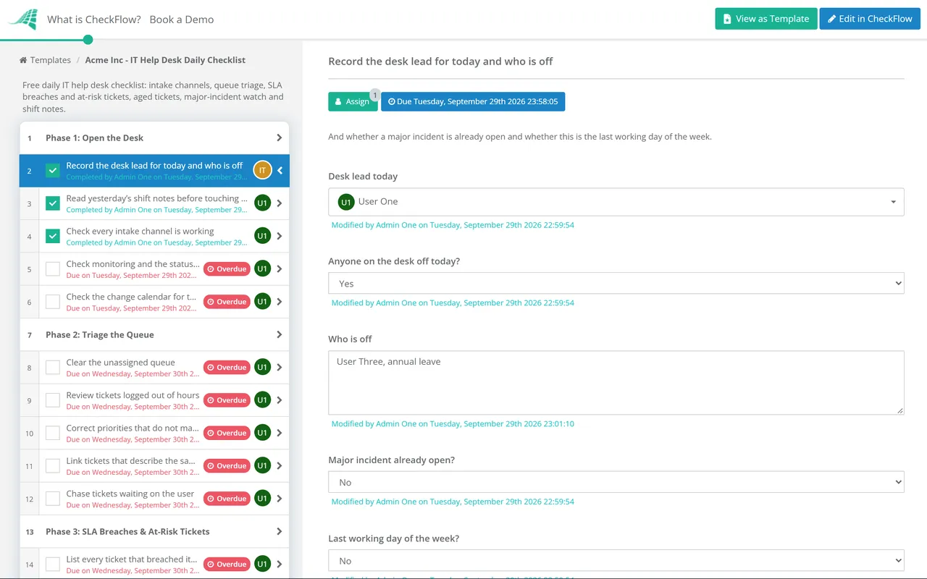Click U1 avatar on Link tickets row
This screenshot has width=927, height=579.
click(262, 465)
